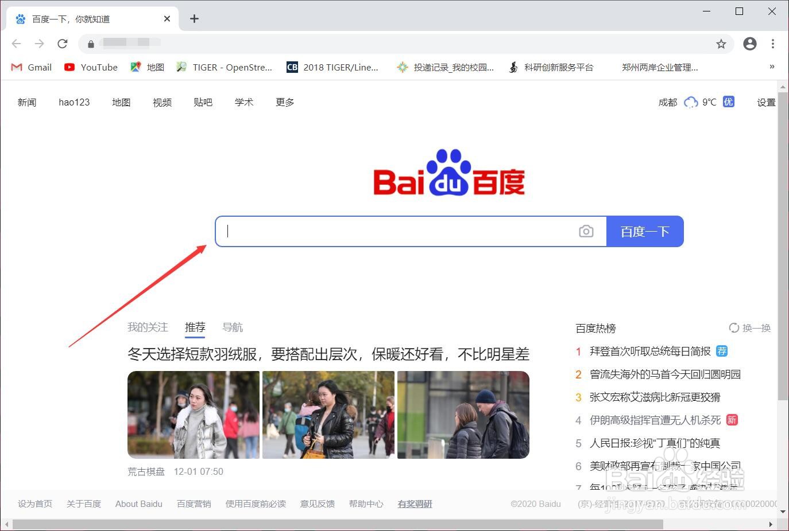
Task: Click the 百度一下 search button
Action: [x=645, y=232]
